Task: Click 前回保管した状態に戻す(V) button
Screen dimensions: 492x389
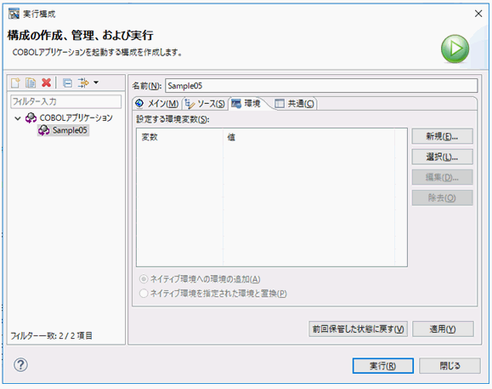Action: click(x=358, y=329)
